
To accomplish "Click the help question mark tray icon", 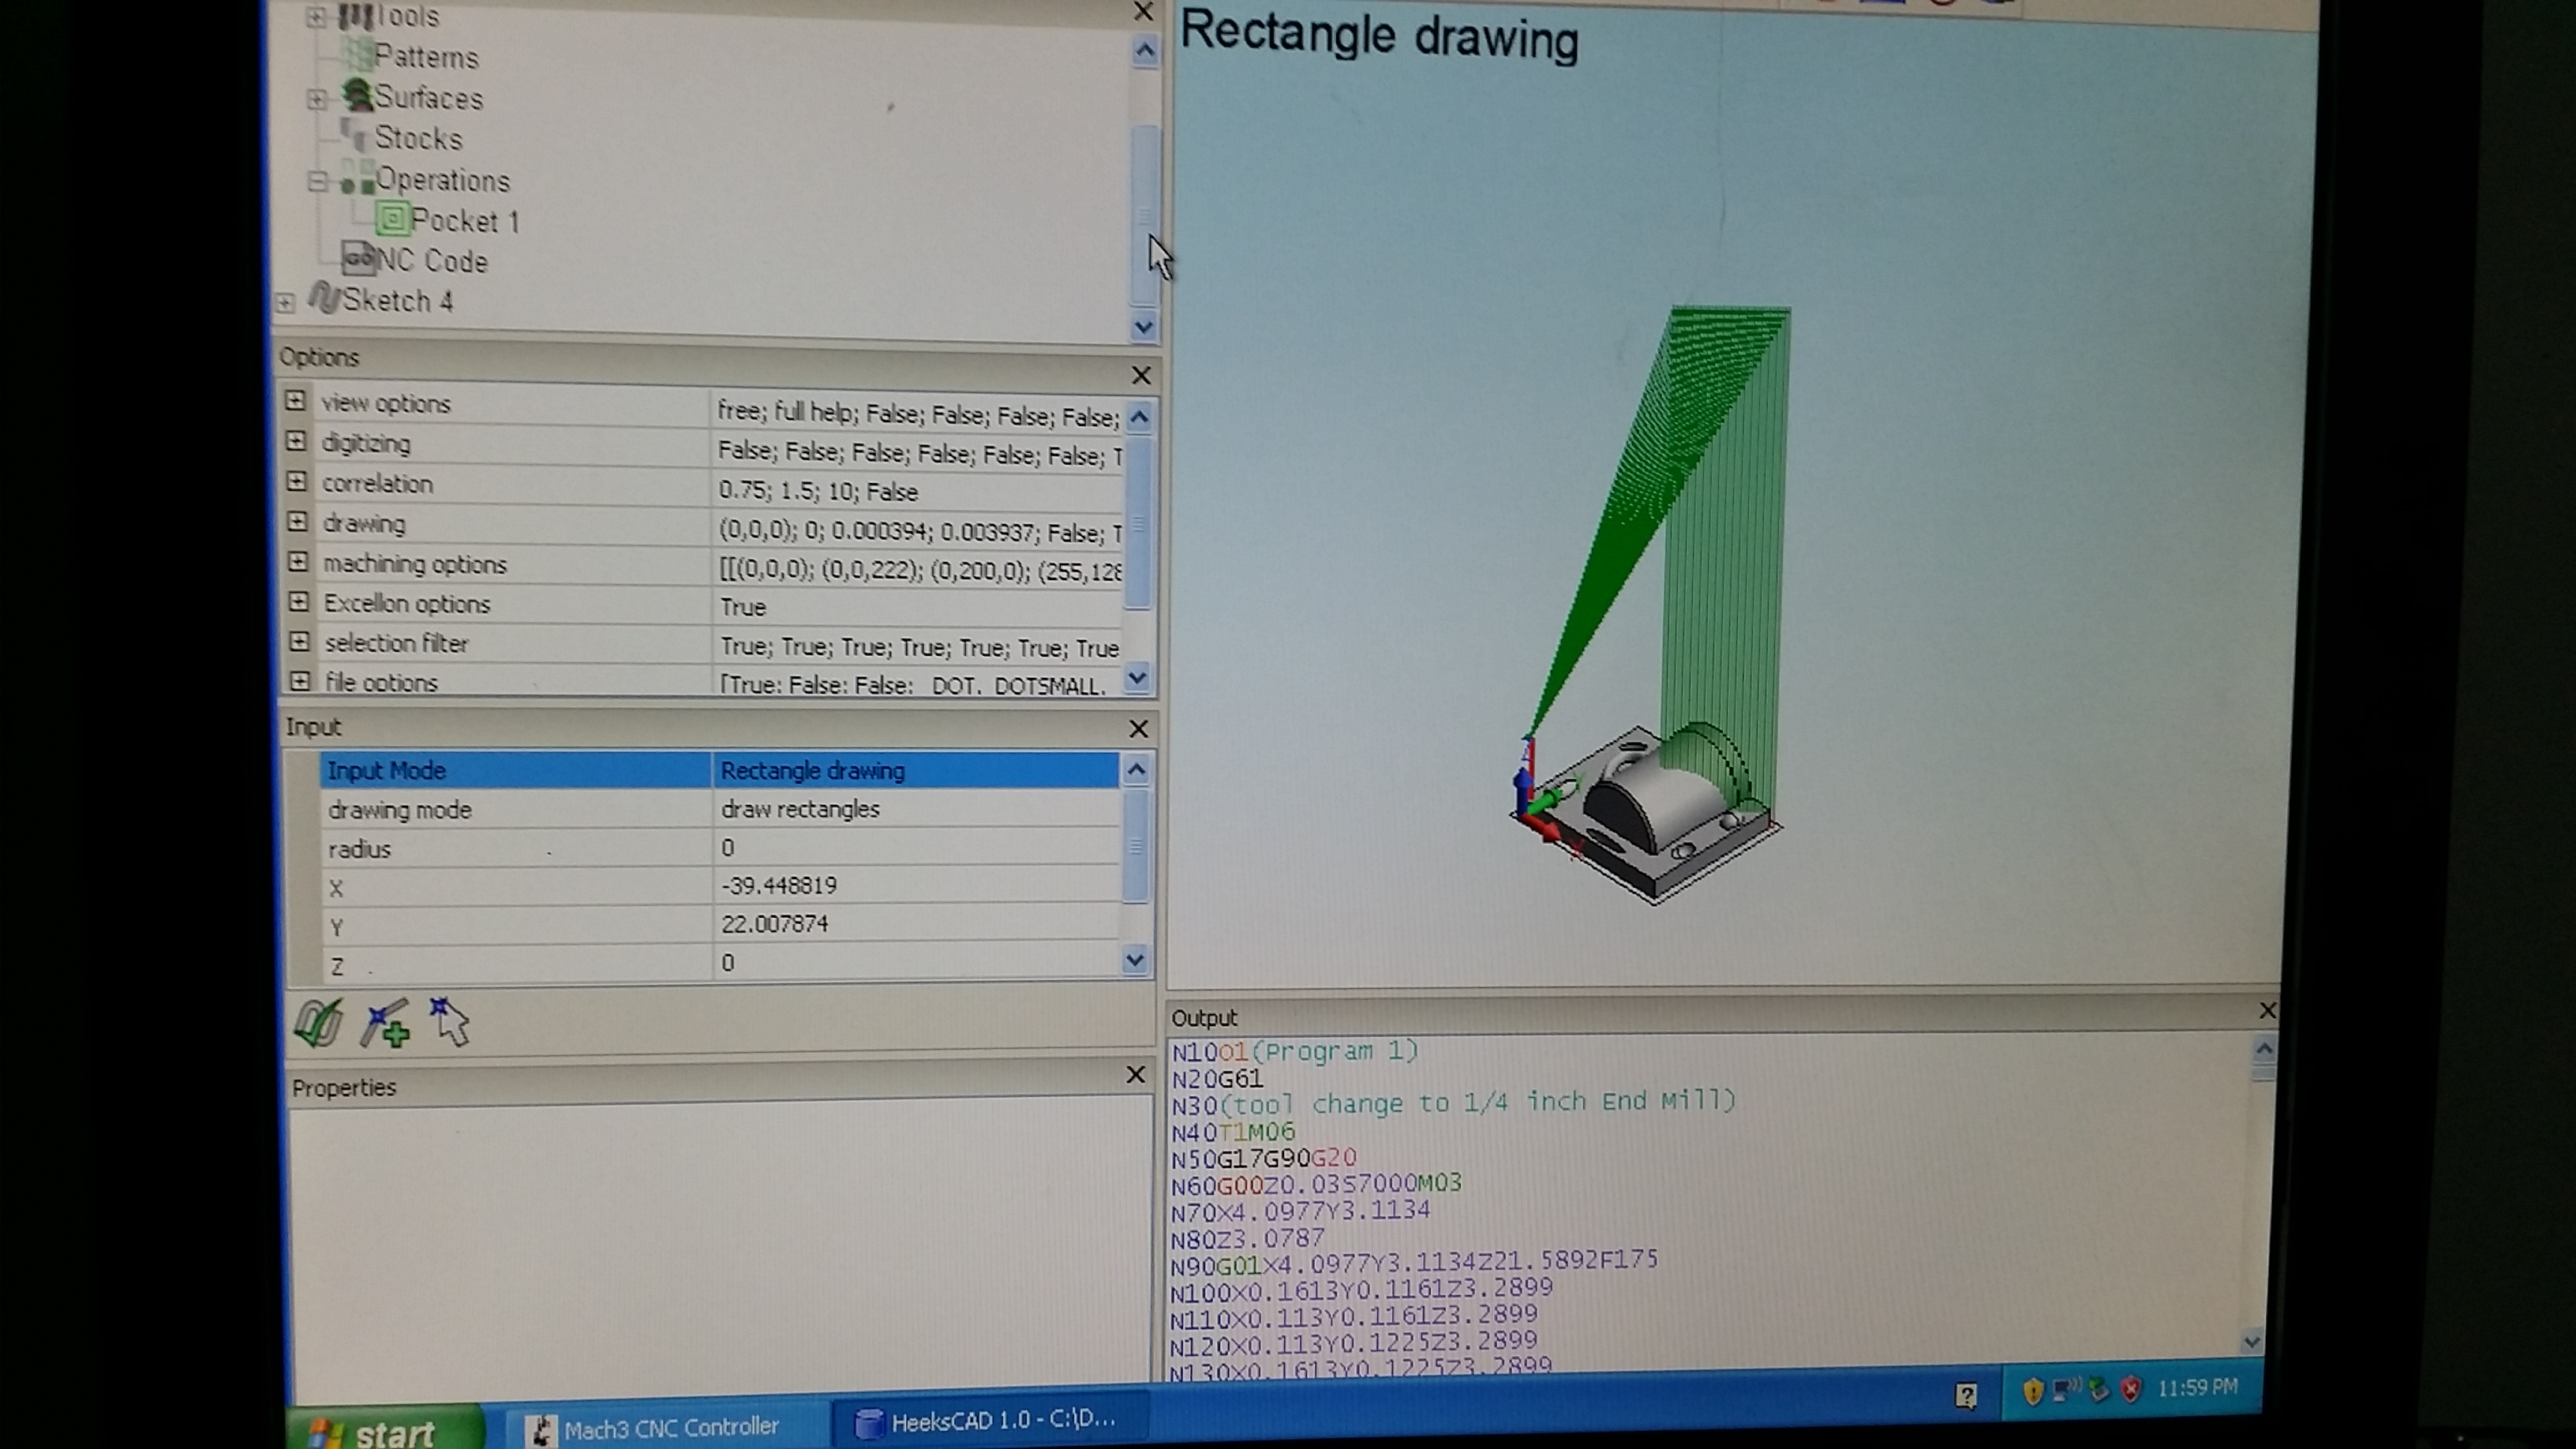I will click(x=1965, y=1395).
